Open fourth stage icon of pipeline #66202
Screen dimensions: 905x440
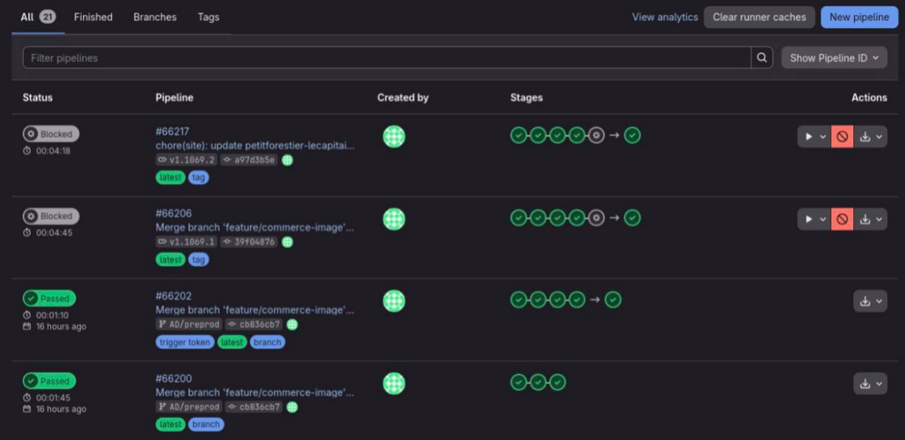[577, 300]
